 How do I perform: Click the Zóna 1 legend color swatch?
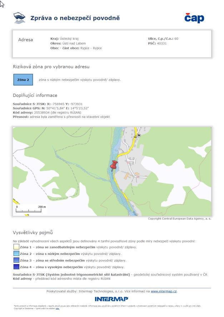point(16,247)
